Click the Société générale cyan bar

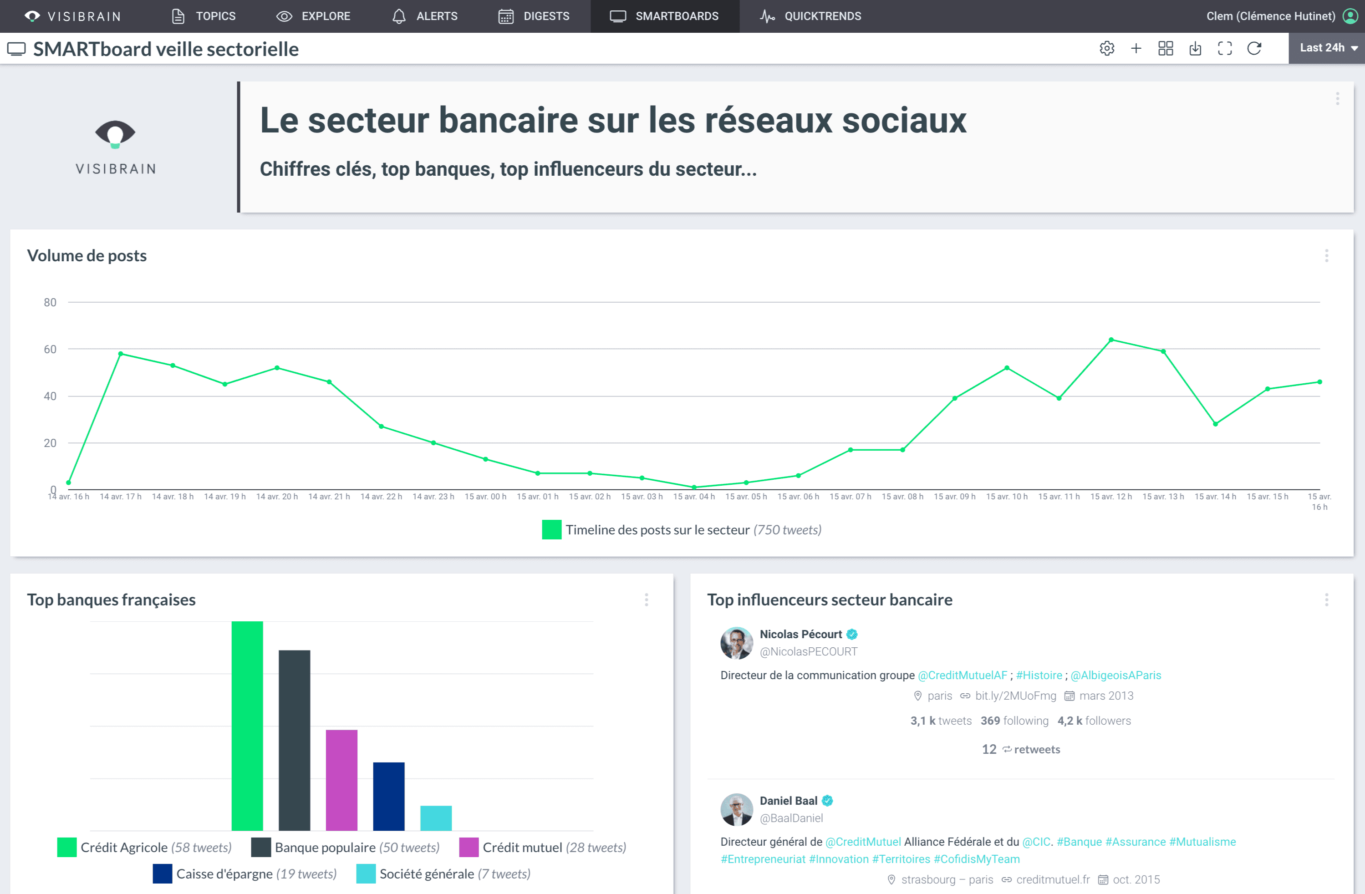[x=436, y=818]
